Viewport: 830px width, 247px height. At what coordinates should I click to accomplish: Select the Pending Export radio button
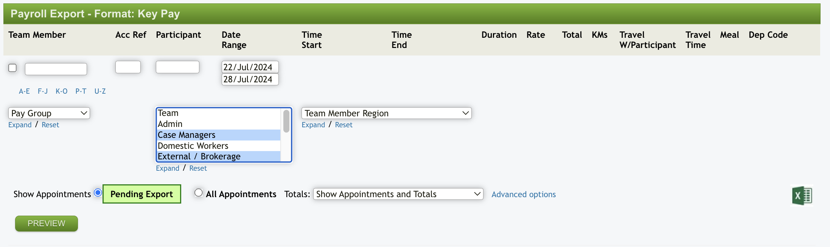pos(98,193)
